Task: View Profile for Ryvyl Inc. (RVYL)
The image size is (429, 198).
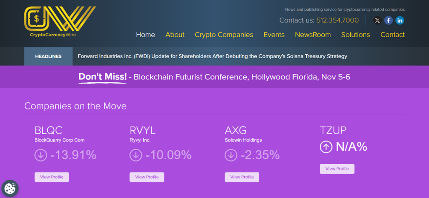Action: [x=147, y=177]
